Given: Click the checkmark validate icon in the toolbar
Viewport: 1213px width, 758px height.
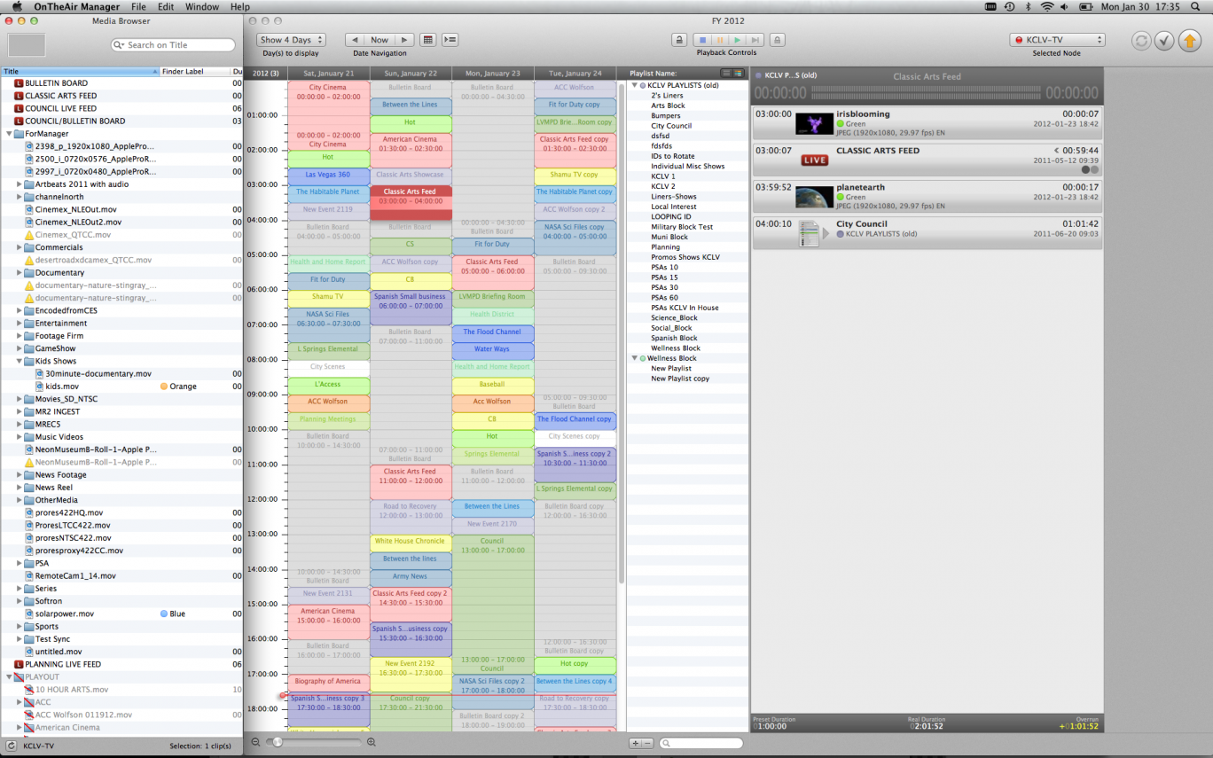Looking at the screenshot, I should click(1165, 41).
